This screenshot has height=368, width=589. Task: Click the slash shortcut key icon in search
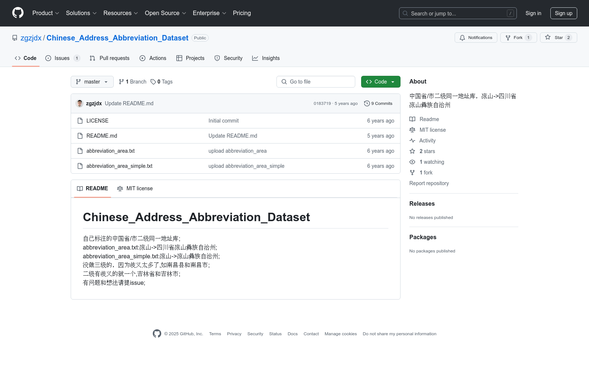(510, 13)
